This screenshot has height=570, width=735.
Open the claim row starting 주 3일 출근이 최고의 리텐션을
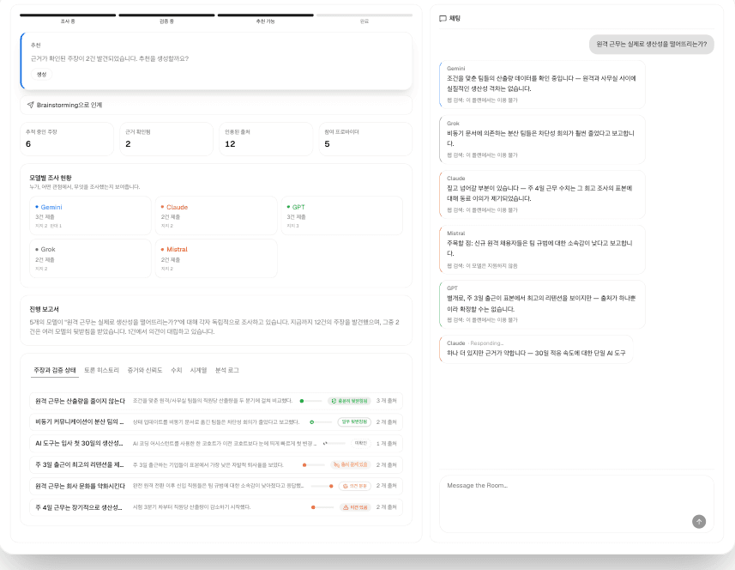tap(216, 465)
